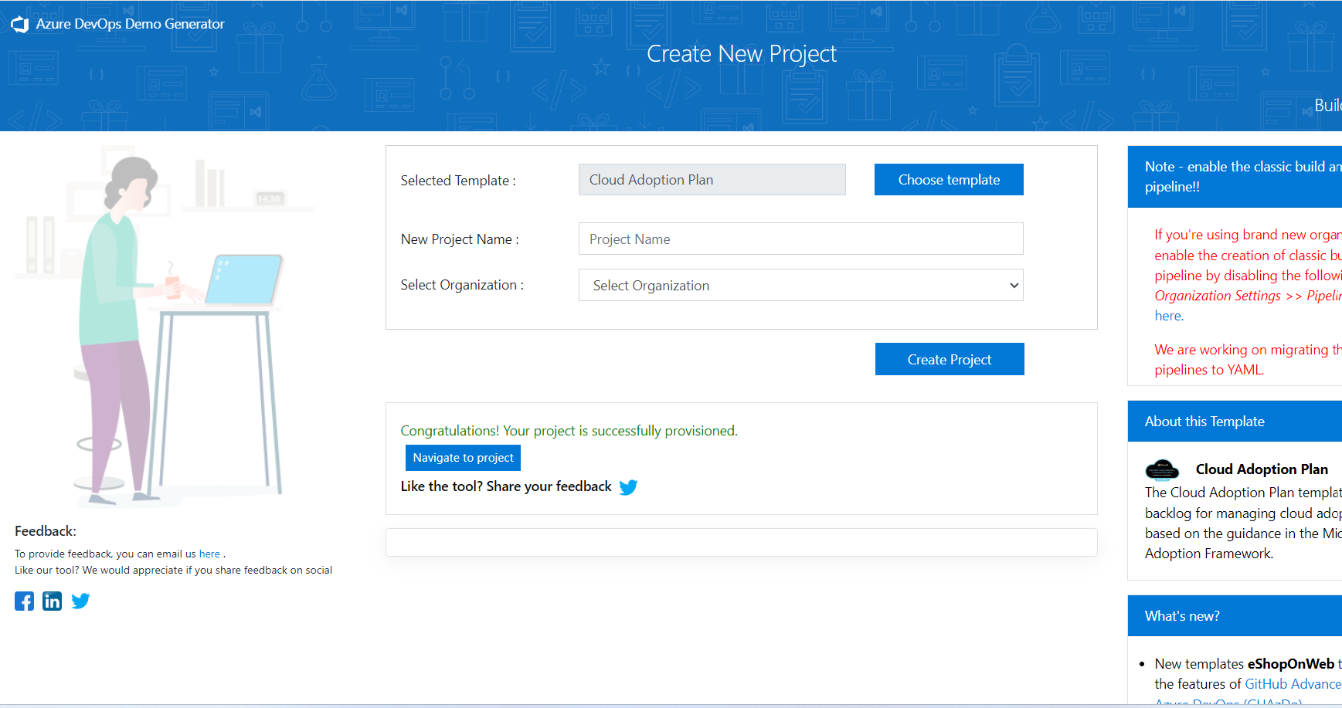Click the Congratulations success message text
This screenshot has height=708, width=1342.
point(569,431)
